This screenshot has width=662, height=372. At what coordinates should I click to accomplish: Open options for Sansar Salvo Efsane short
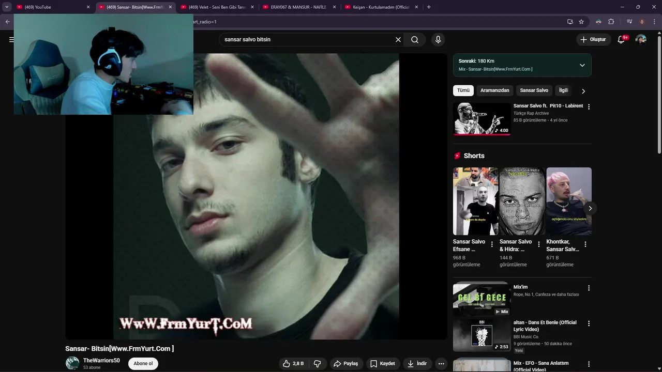[x=492, y=244]
